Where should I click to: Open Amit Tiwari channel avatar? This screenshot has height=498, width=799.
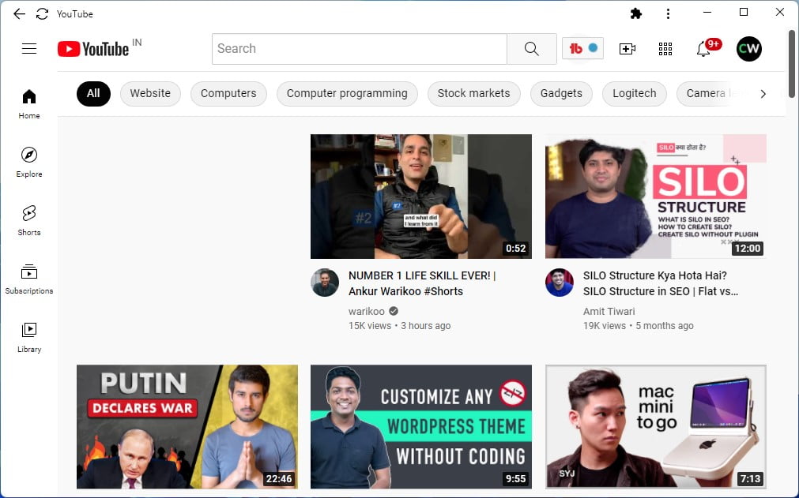point(559,283)
